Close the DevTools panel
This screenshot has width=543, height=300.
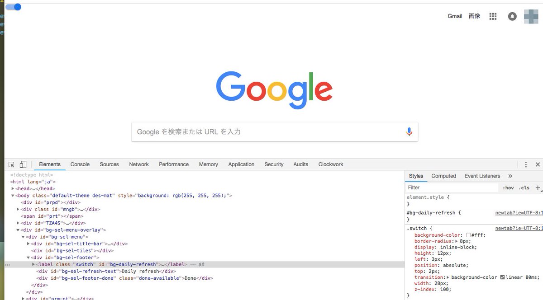point(538,164)
